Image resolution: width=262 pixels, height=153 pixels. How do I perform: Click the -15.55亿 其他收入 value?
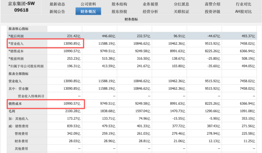[178, 119]
